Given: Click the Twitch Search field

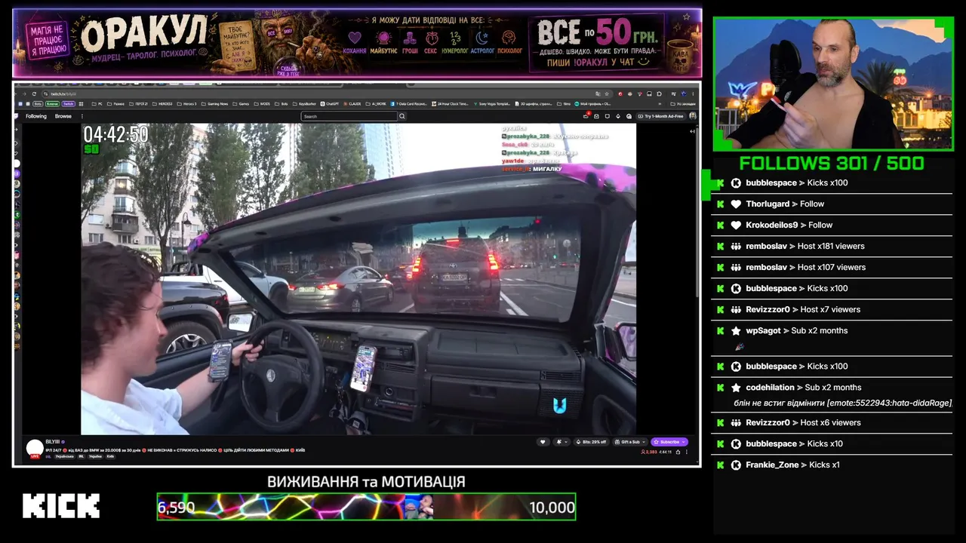Looking at the screenshot, I should tap(349, 116).
